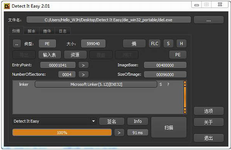Screen dimensions: 231x150
Task: Click the S strings button
Action: (168, 44)
